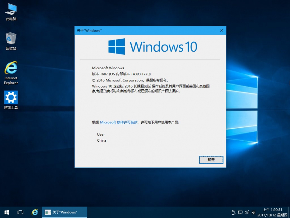This screenshot has width=290, height=218.
Task: Open the taskbar clock showing 1:20:31
Action: [x=272, y=212]
